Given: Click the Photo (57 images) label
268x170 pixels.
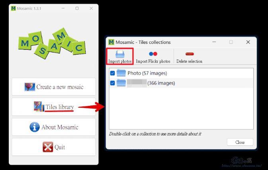Looking at the screenshot, I should pyautogui.click(x=147, y=73).
